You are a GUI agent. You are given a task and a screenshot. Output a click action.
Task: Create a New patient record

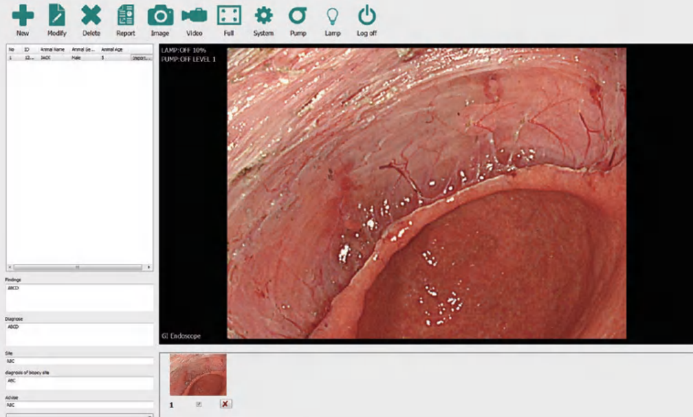pos(23,19)
